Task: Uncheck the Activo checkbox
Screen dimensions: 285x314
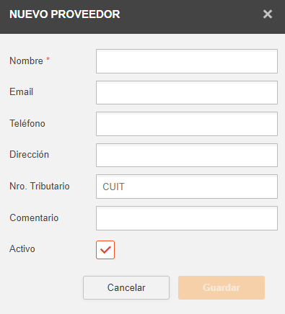Action: click(105, 250)
